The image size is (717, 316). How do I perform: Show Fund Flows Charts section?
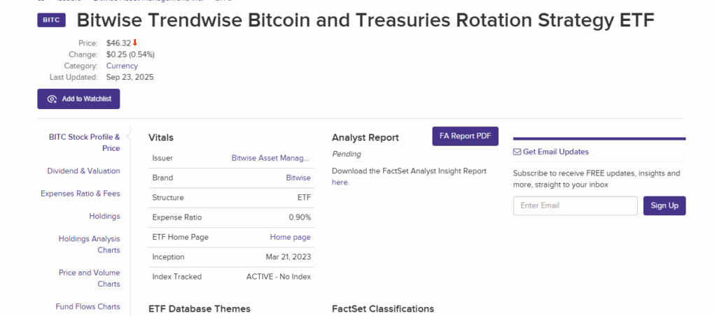point(88,306)
